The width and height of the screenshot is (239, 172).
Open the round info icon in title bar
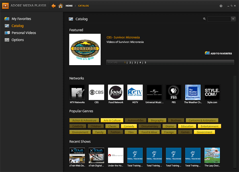[221, 6]
